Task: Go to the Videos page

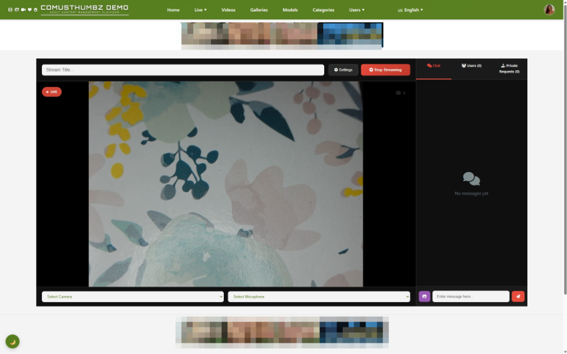Action: [228, 10]
